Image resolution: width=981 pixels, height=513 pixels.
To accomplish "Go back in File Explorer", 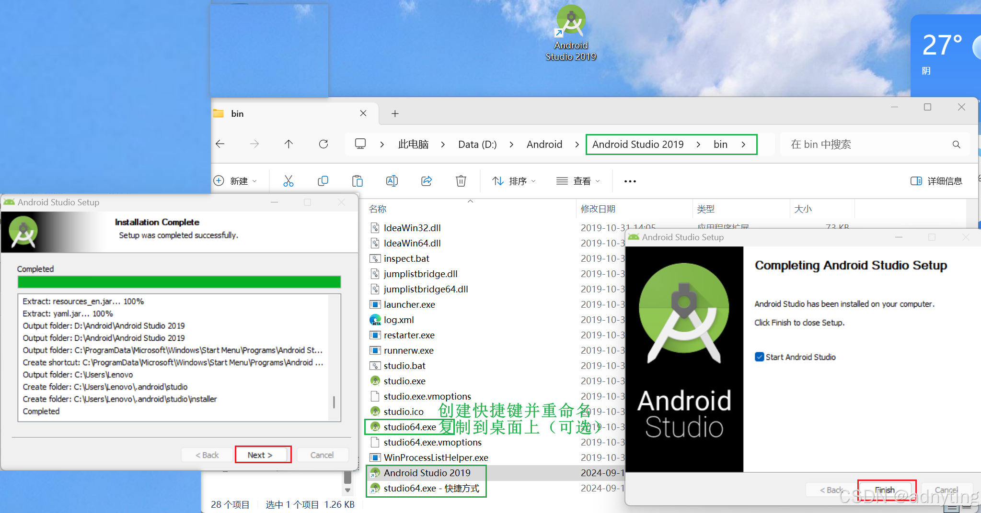I will 220,144.
